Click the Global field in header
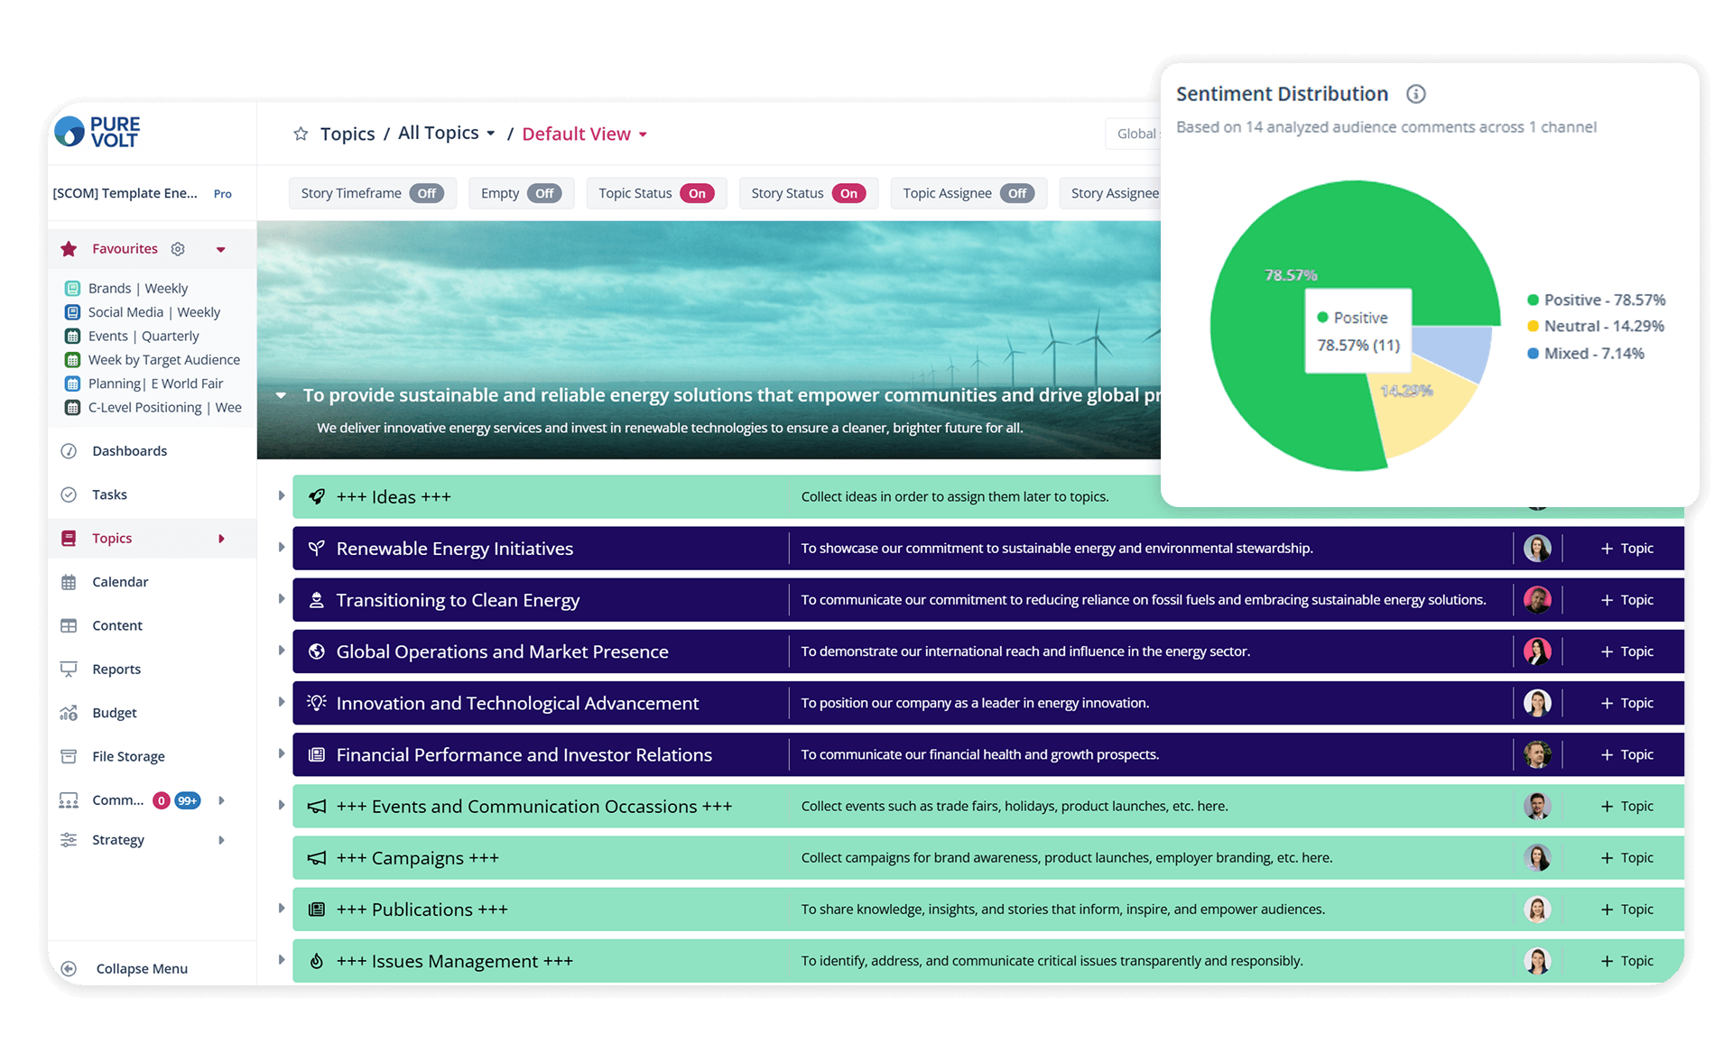 (1134, 134)
